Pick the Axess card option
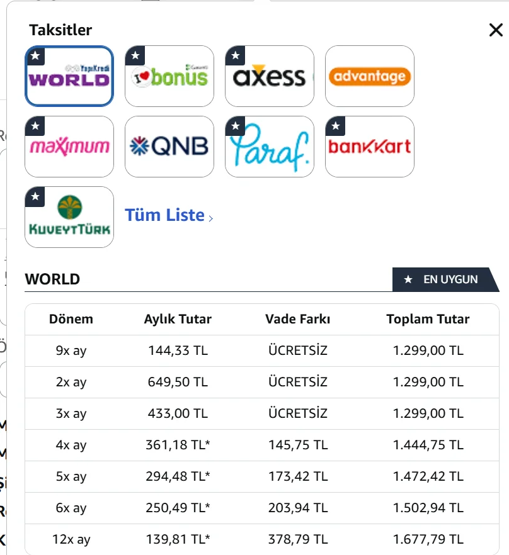 (269, 76)
